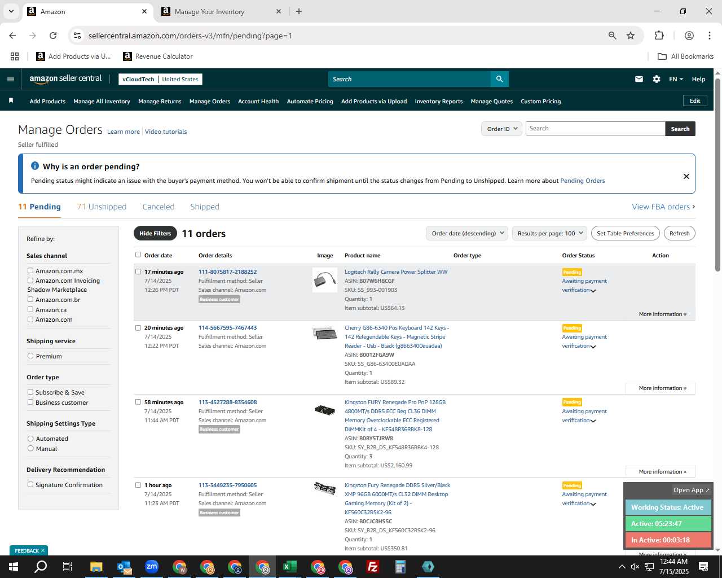Click the Refresh orders button
Image resolution: width=722 pixels, height=578 pixels.
tap(679, 233)
